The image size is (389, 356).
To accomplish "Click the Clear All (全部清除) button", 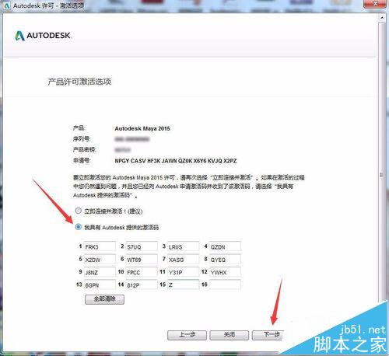I will (104, 299).
